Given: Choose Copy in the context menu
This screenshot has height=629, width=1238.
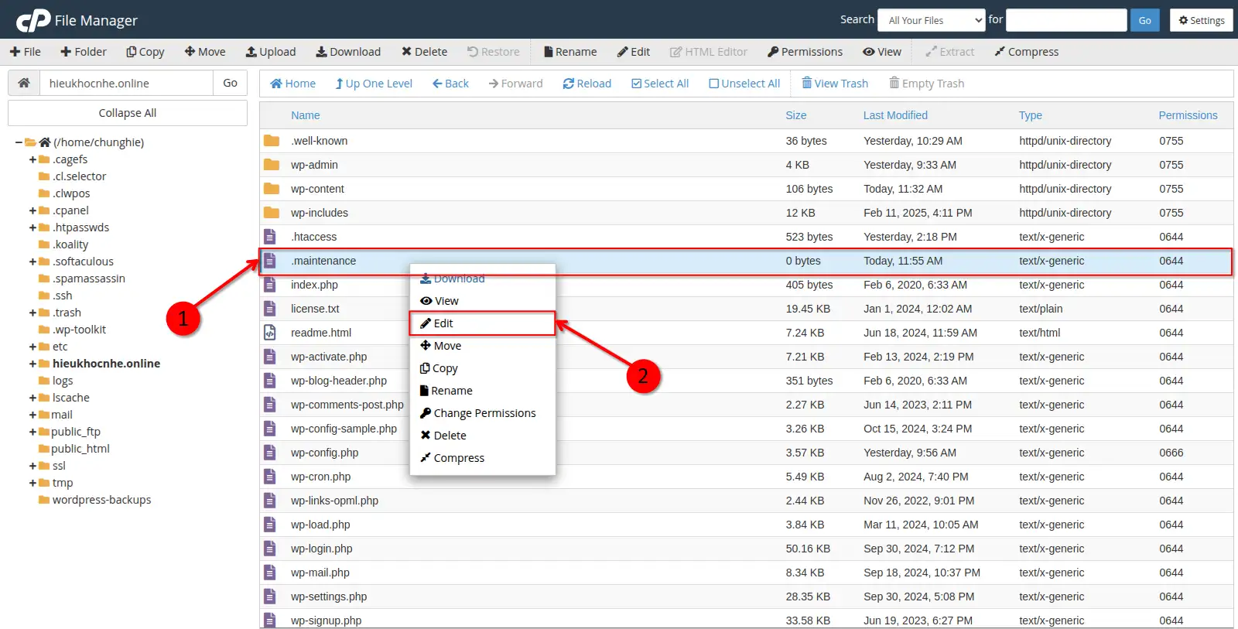Looking at the screenshot, I should click(482, 368).
